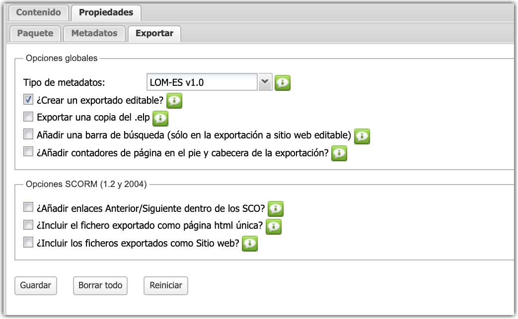
Task: Open help icon for Sitio web option
Action: coord(249,244)
